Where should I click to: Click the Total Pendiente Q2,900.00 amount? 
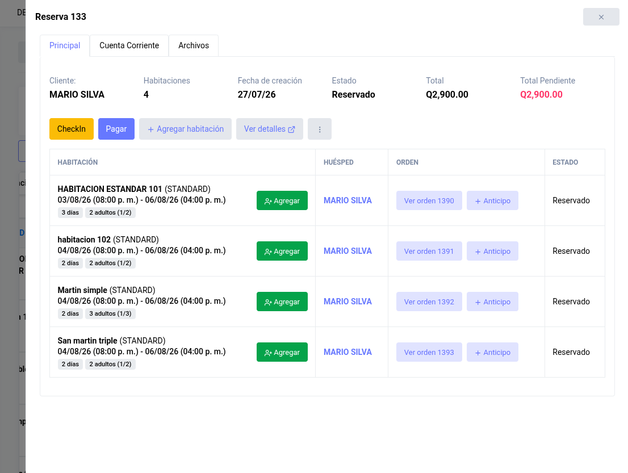coord(541,94)
